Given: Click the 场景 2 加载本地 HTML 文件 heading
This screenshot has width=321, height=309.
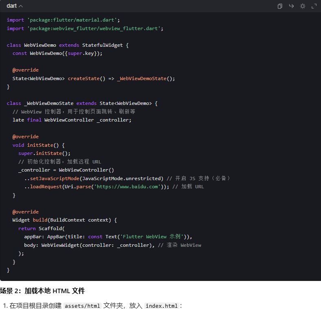Looking at the screenshot, I should pyautogui.click(x=42, y=291).
